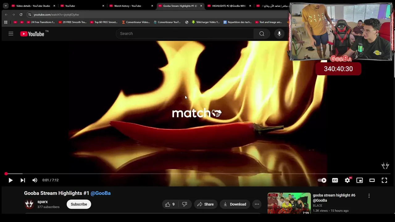
Task: Switch to Watch history - YouTube tab
Action: click(x=131, y=6)
